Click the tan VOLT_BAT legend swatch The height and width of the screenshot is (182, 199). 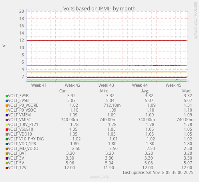point(7,154)
